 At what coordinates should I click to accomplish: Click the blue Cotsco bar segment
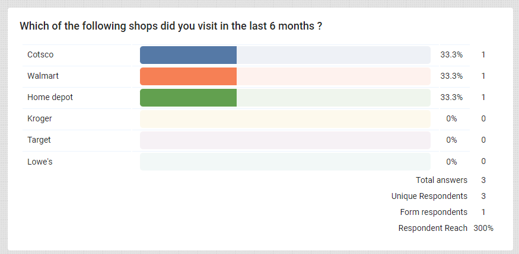(x=188, y=54)
